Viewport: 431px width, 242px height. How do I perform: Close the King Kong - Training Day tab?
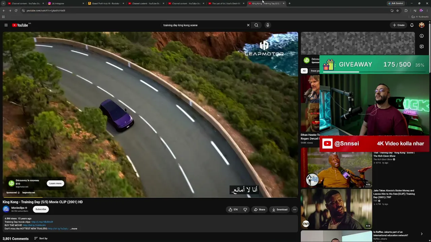284,3
